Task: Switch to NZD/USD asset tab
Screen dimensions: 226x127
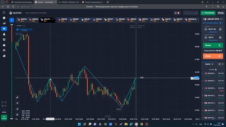Action: [x=120, y=20]
